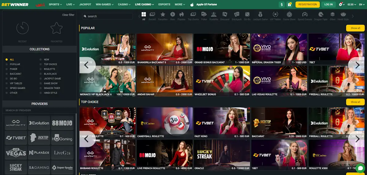Select the BLACKJACK collection option
Image resolution: width=367 pixels, height=175 pixels.
[48, 74]
